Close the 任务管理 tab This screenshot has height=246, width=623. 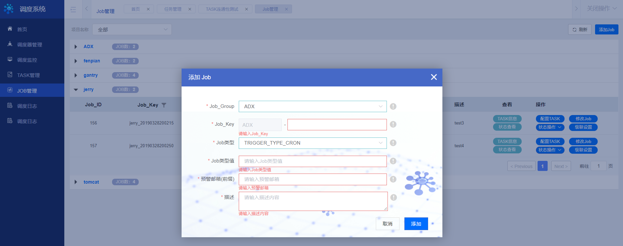(x=190, y=9)
